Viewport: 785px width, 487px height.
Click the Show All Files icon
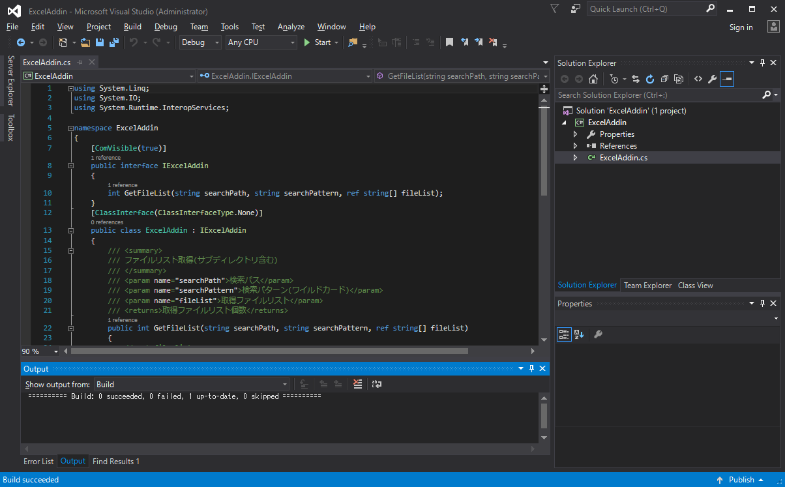click(679, 79)
